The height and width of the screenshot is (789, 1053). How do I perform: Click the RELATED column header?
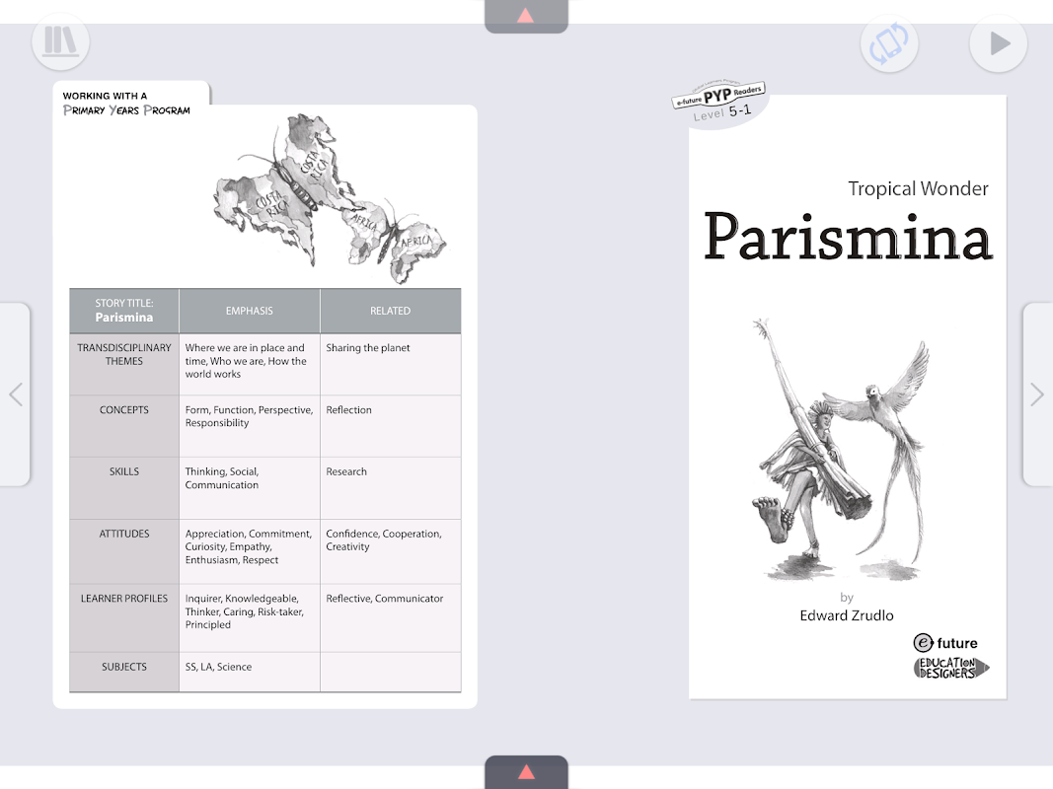tap(390, 311)
